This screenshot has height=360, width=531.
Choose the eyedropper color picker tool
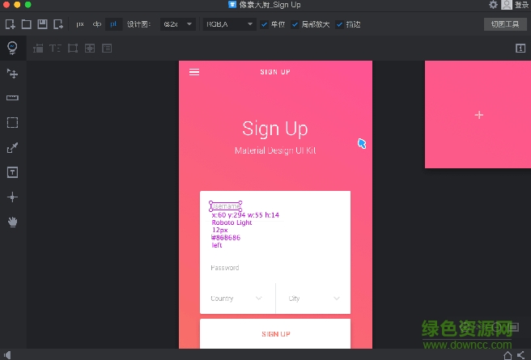[x=12, y=147]
